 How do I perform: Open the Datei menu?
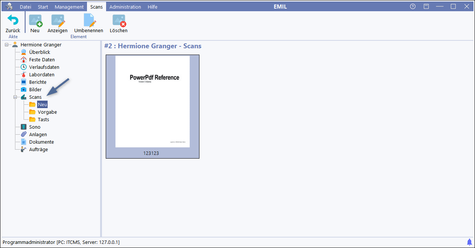point(25,7)
